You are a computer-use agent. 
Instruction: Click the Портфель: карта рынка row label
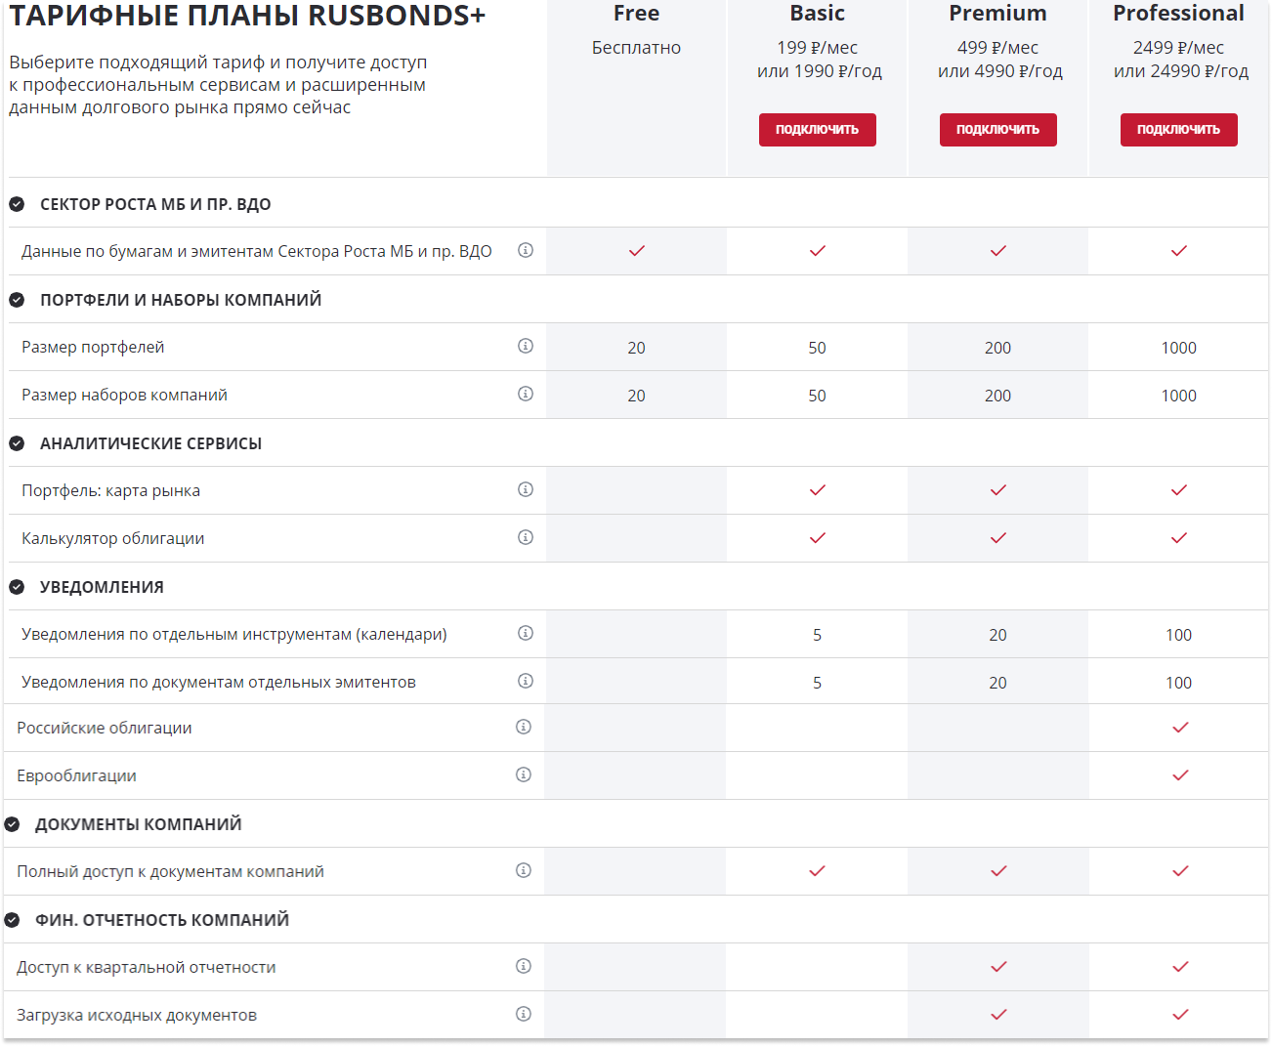pyautogui.click(x=111, y=491)
